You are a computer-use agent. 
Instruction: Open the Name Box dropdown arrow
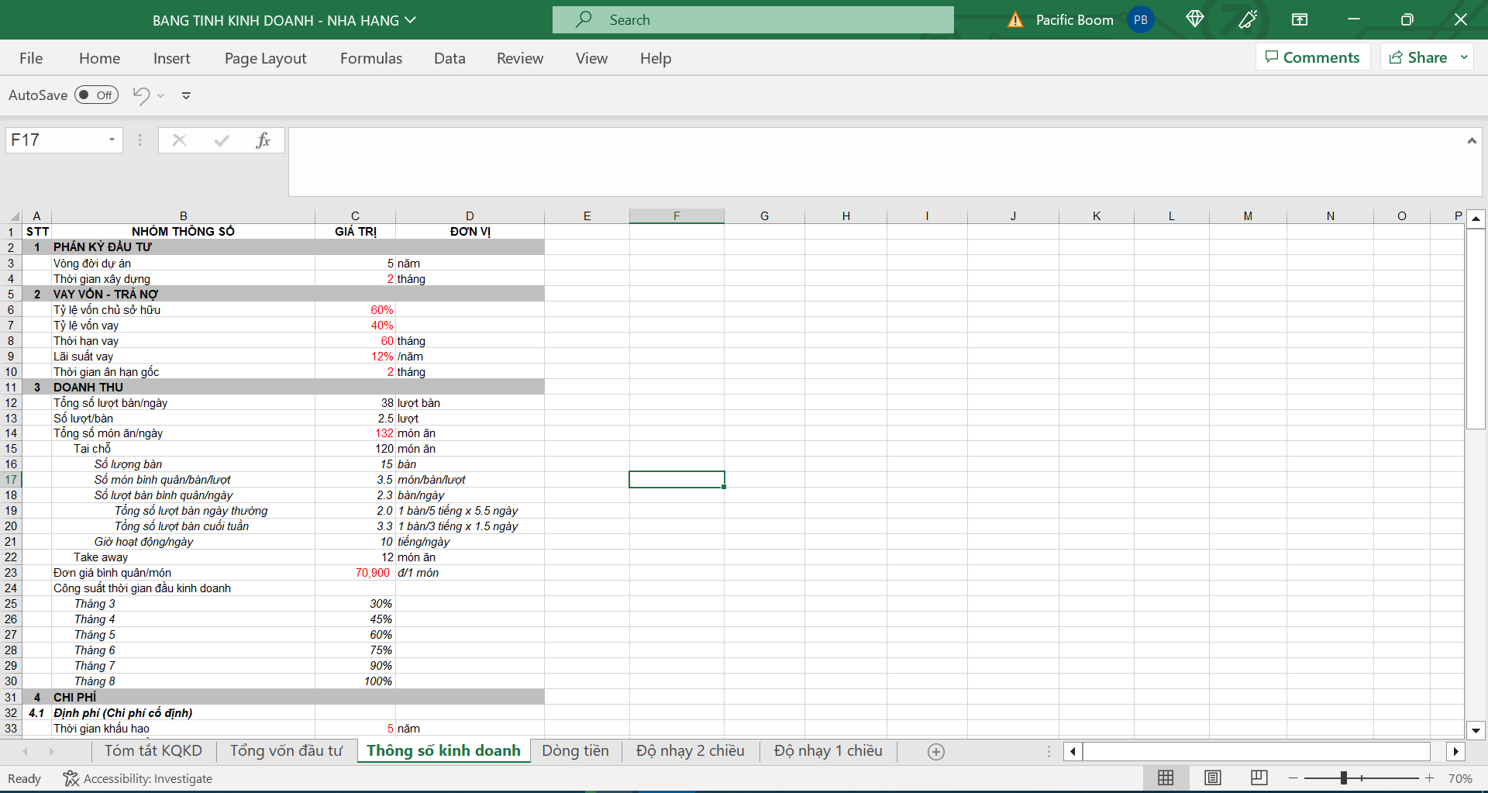point(112,140)
